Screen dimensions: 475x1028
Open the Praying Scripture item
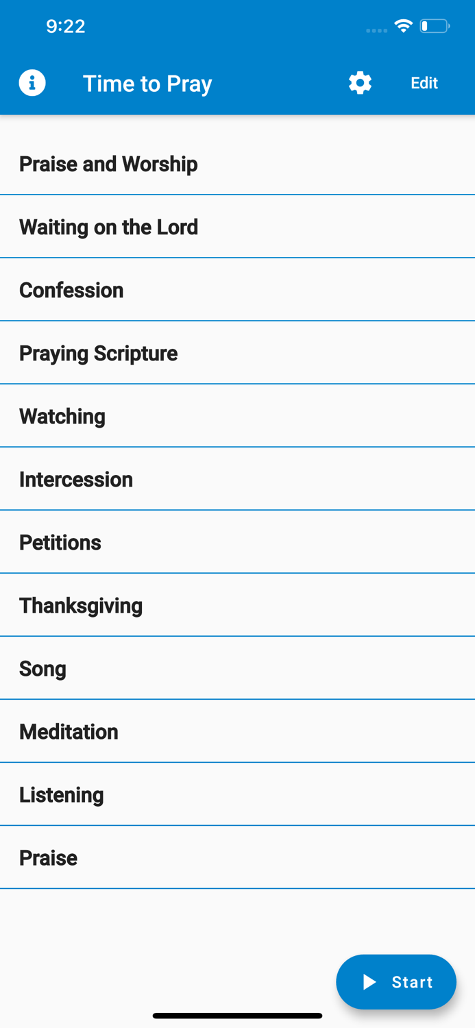coord(98,353)
